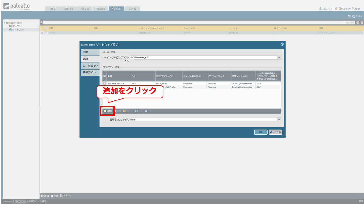Switch to the ACC tab
364x204 pixels.
53,9
